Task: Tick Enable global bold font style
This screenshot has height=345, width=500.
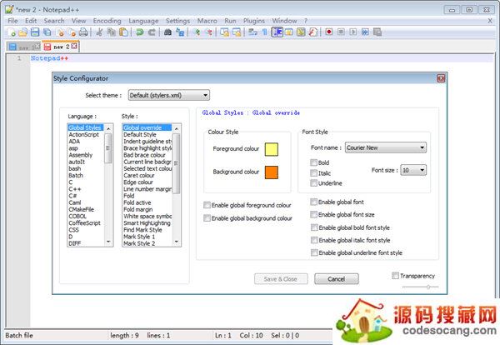Action: [314, 227]
